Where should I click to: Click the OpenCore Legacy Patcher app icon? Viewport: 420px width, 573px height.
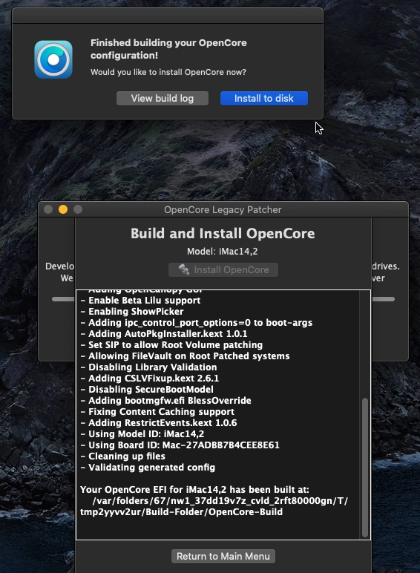pos(53,59)
